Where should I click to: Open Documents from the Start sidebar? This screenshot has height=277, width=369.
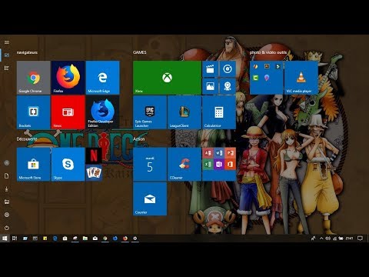tap(7, 176)
